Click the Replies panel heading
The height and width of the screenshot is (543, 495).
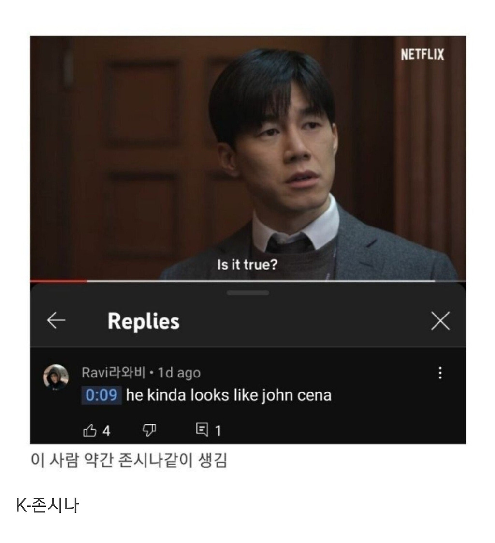coord(144,321)
